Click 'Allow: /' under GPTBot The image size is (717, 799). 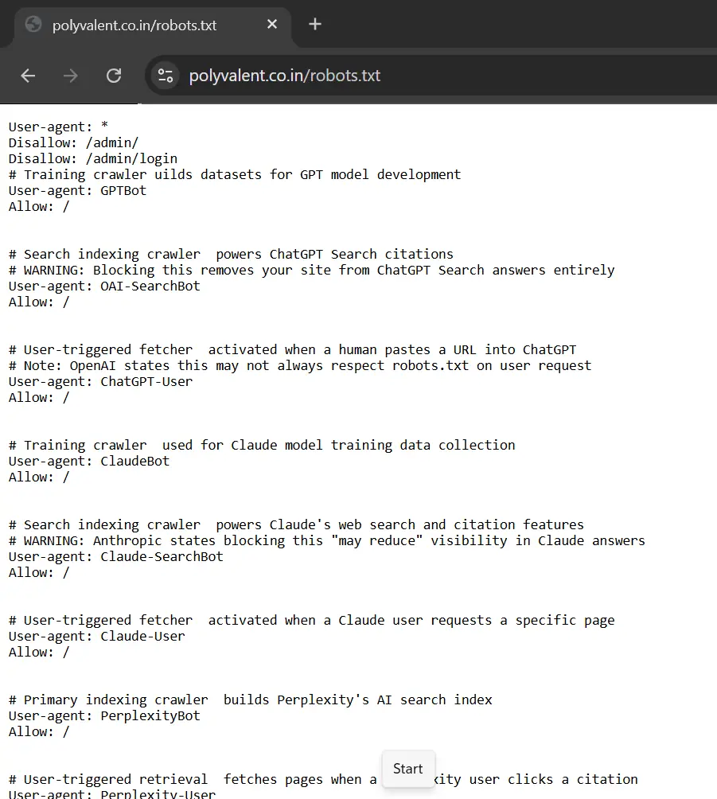(x=39, y=206)
